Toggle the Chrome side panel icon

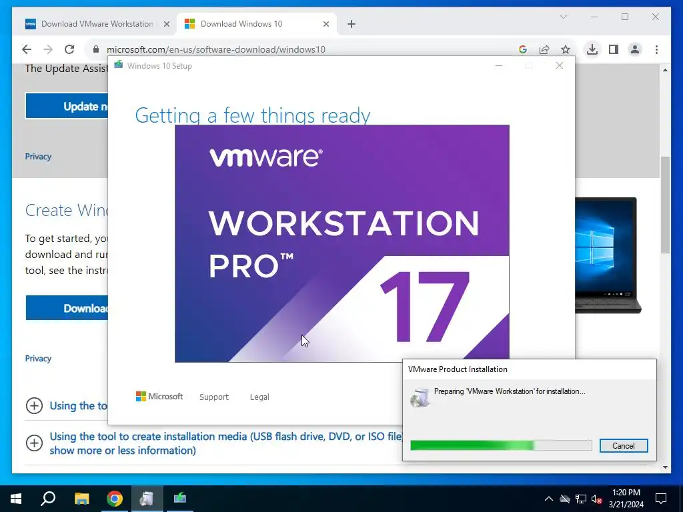(x=614, y=49)
